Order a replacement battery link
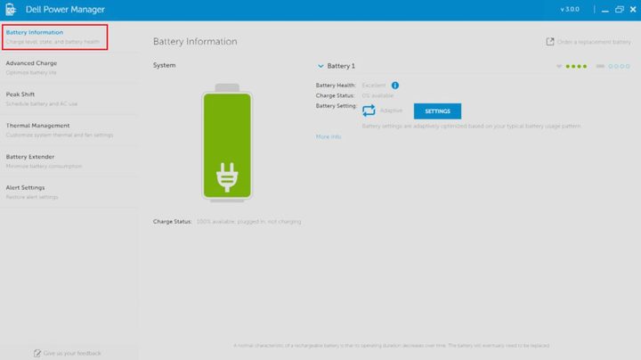 click(594, 42)
